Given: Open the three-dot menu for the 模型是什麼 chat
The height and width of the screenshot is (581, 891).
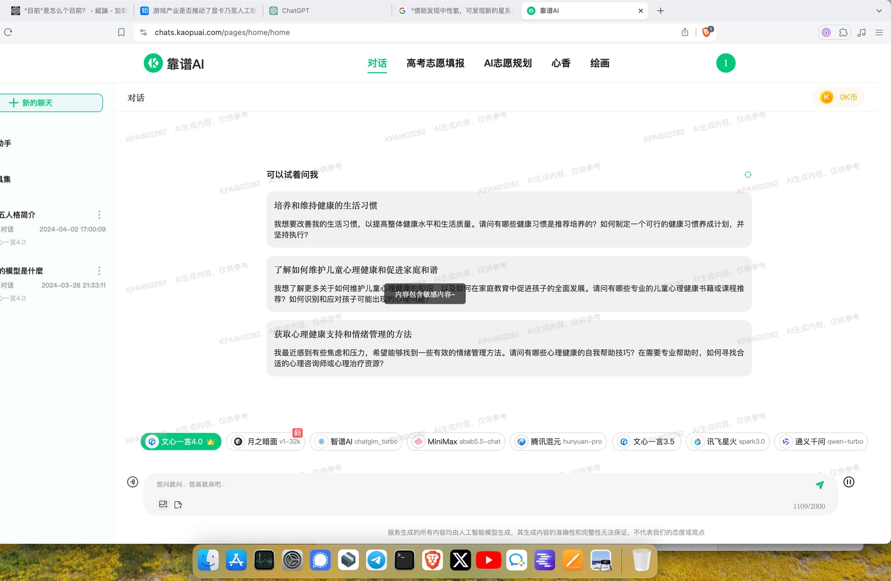Looking at the screenshot, I should coord(99,271).
